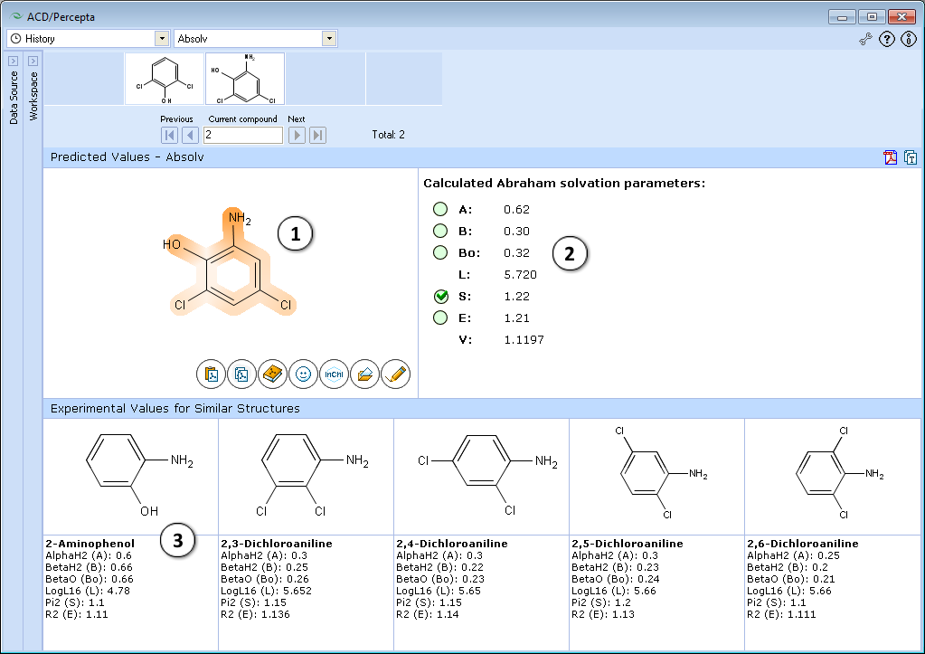This screenshot has width=925, height=654.
Task: Click the '2-Aminophenol' name label
Action: [x=90, y=544]
